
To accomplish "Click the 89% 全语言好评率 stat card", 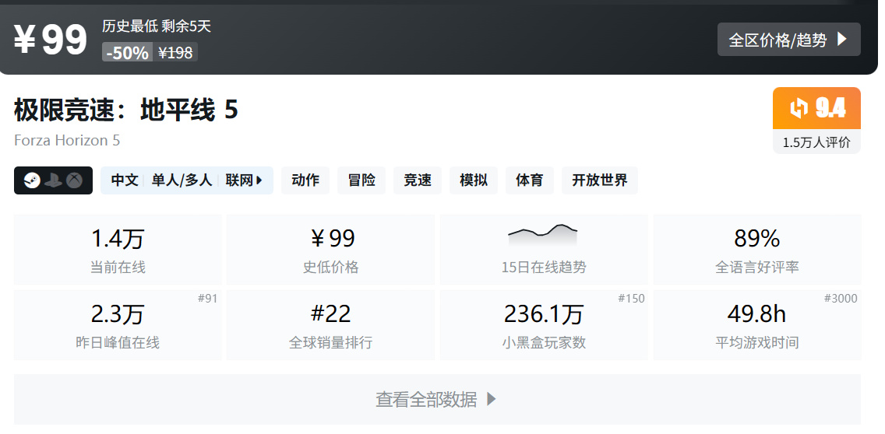I will click(x=757, y=249).
